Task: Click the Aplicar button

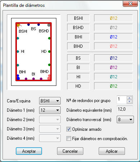Action: coord(112,151)
